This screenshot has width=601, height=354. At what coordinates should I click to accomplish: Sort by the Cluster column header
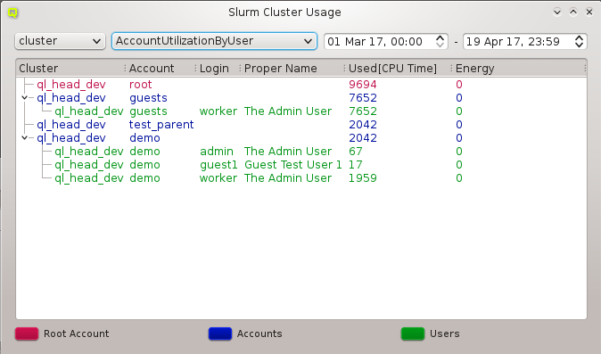click(x=71, y=68)
